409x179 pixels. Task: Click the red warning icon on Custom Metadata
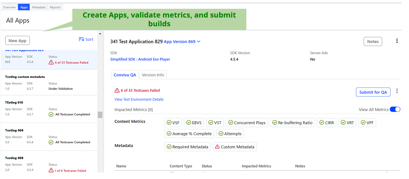[217, 147]
